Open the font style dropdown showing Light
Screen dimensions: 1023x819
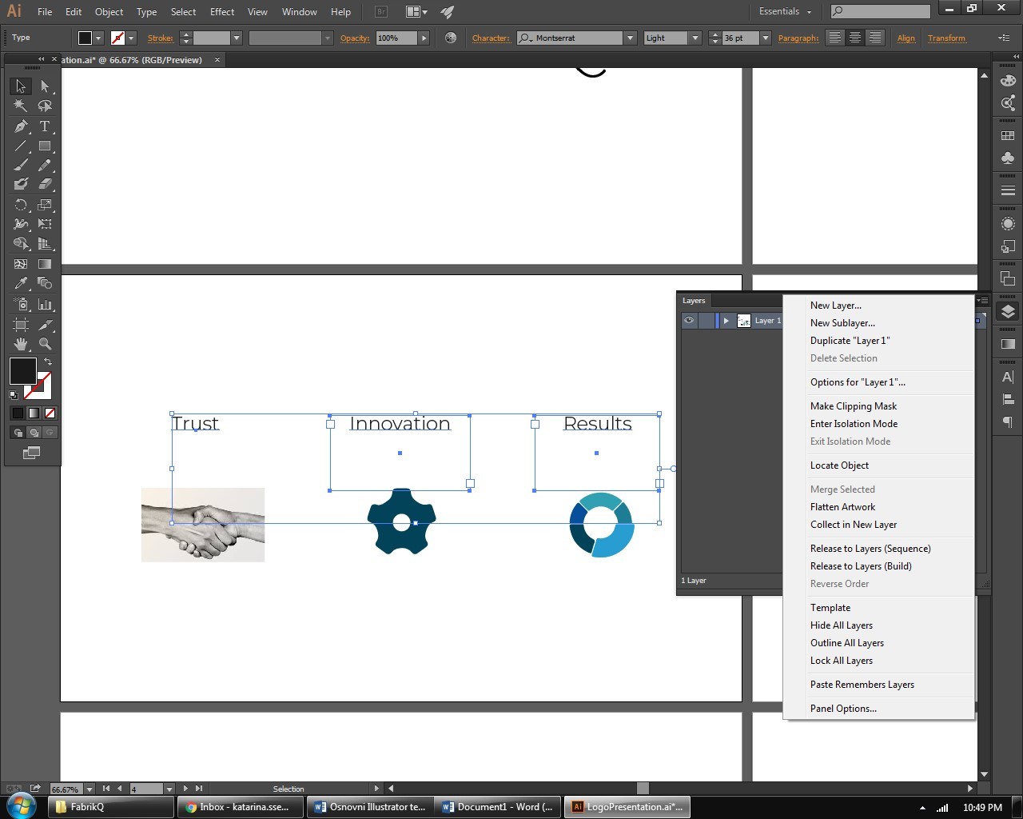695,38
